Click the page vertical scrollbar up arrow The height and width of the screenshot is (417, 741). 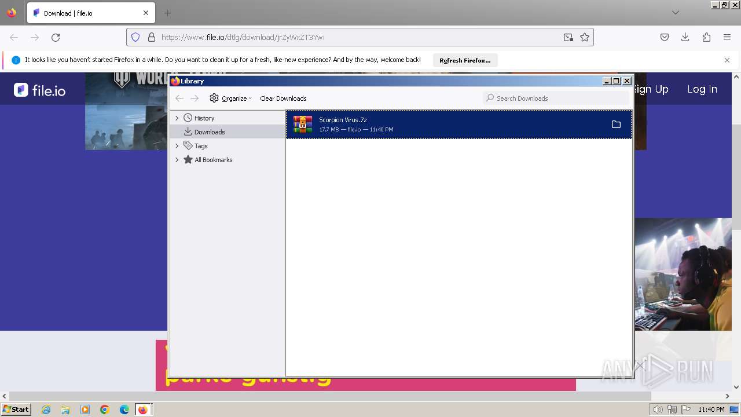(736, 76)
